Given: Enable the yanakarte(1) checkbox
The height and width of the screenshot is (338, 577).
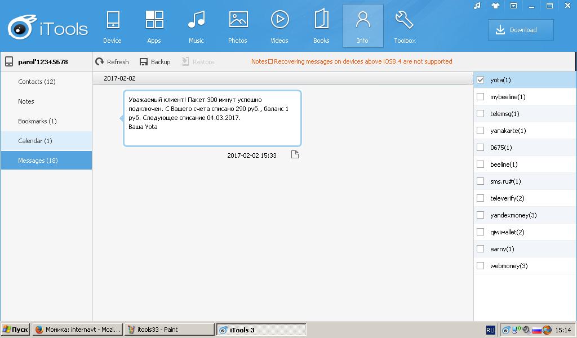Looking at the screenshot, I should [x=480, y=131].
